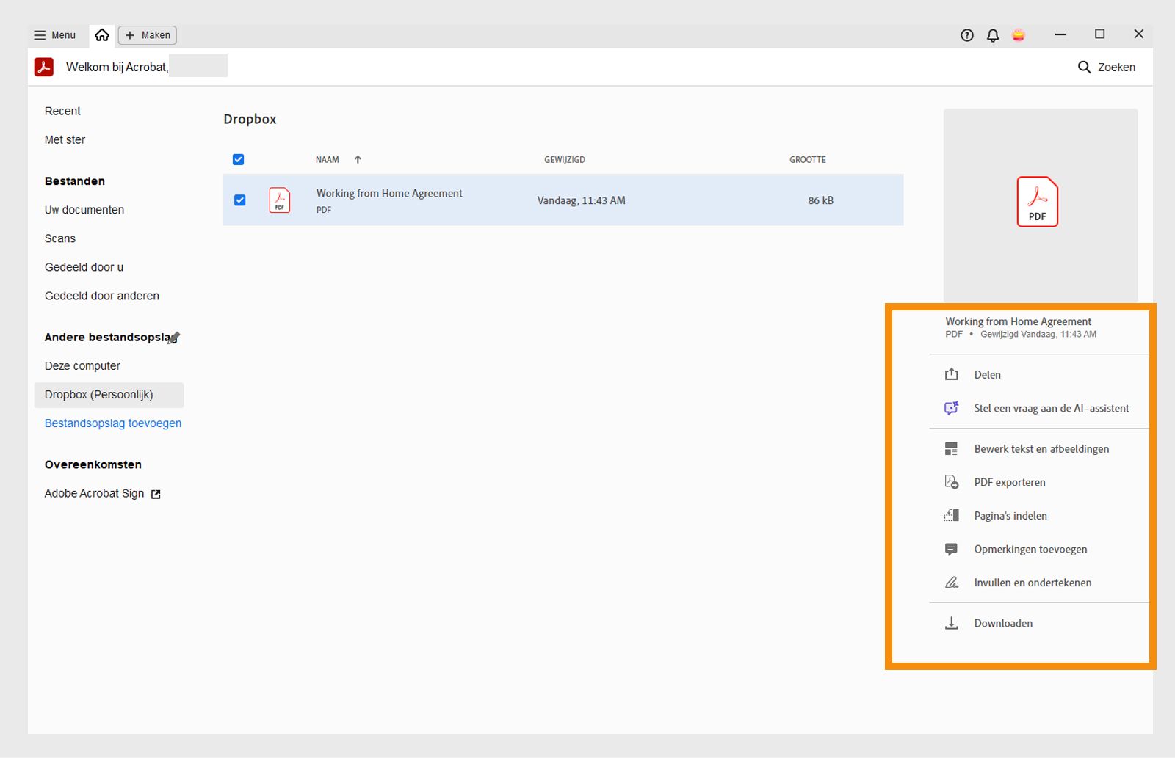Sort by the NAAM column header

(x=328, y=159)
